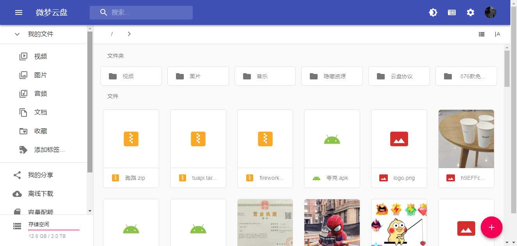The width and height of the screenshot is (517, 246).
Task: Click the share icon beside 我的分享
Action: click(x=17, y=175)
